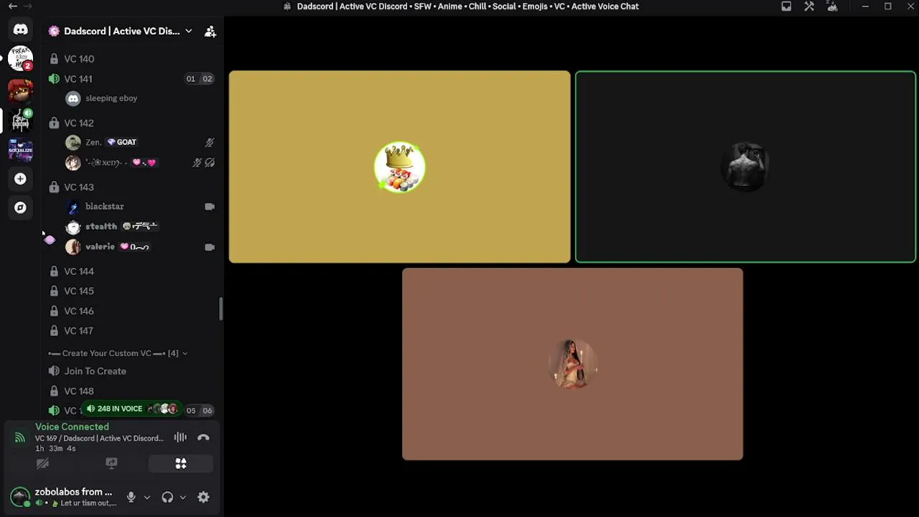Click the back arrow in title bar

pos(12,6)
